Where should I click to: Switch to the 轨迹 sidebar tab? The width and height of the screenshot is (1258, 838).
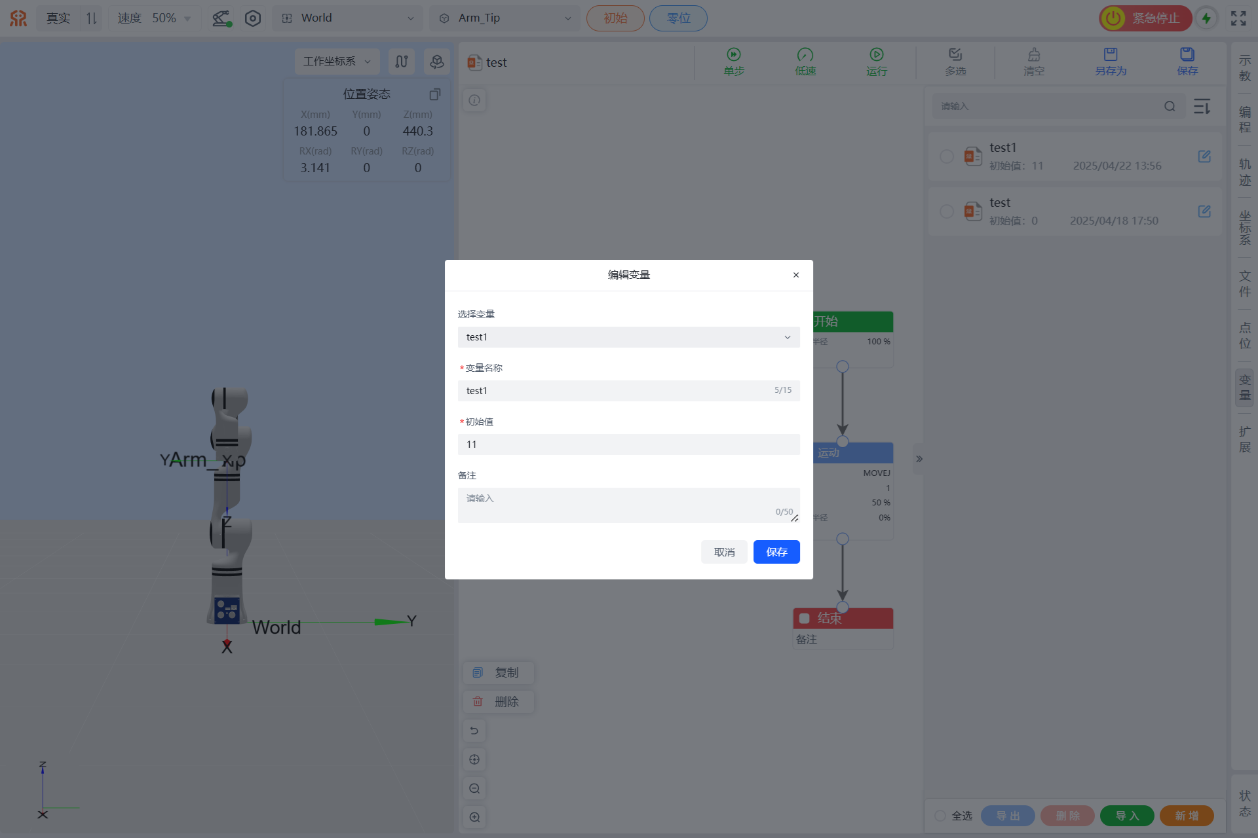pos(1244,172)
